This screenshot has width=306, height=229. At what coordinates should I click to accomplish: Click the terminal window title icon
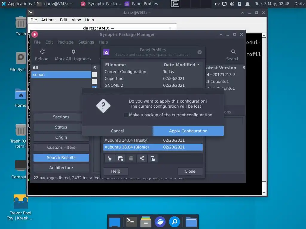pyautogui.click(x=30, y=13)
